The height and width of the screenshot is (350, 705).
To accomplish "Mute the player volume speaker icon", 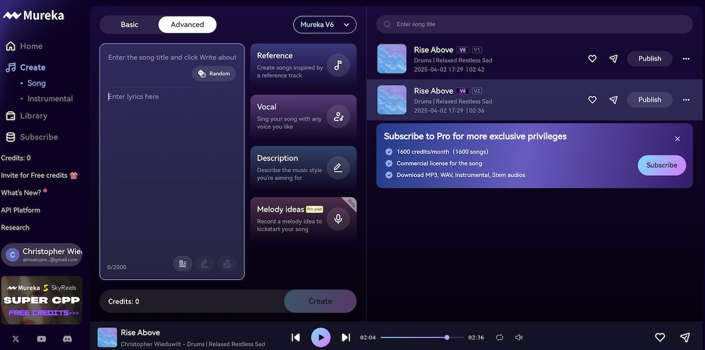I will (x=519, y=337).
